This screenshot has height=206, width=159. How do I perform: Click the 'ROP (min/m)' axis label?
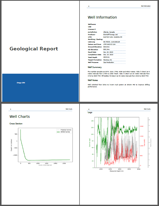coord(150,143)
